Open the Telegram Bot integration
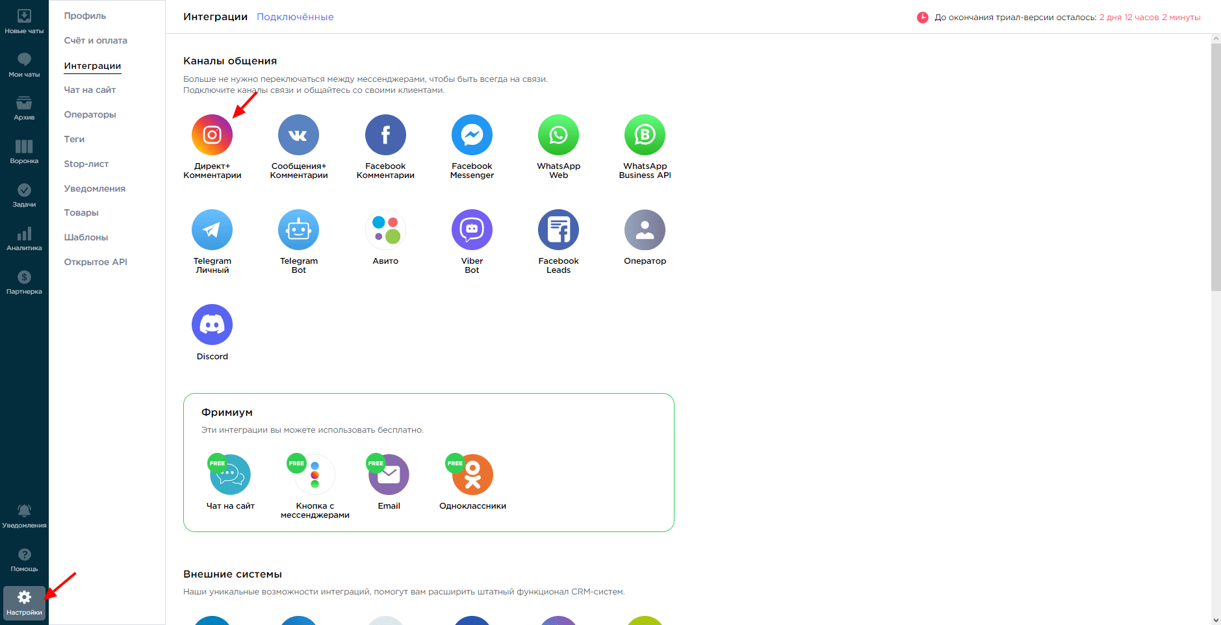This screenshot has height=625, width=1221. click(298, 230)
